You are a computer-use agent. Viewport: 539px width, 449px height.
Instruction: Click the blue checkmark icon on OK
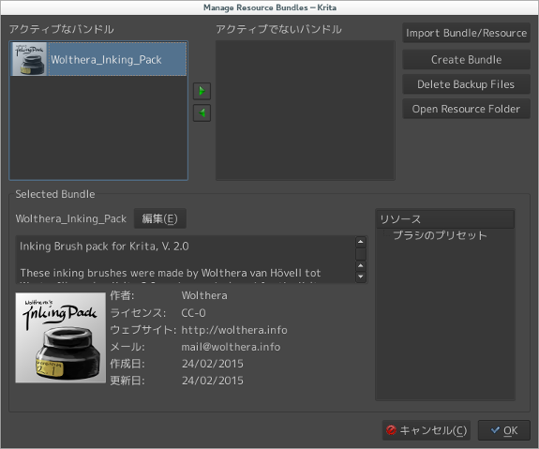(495, 429)
